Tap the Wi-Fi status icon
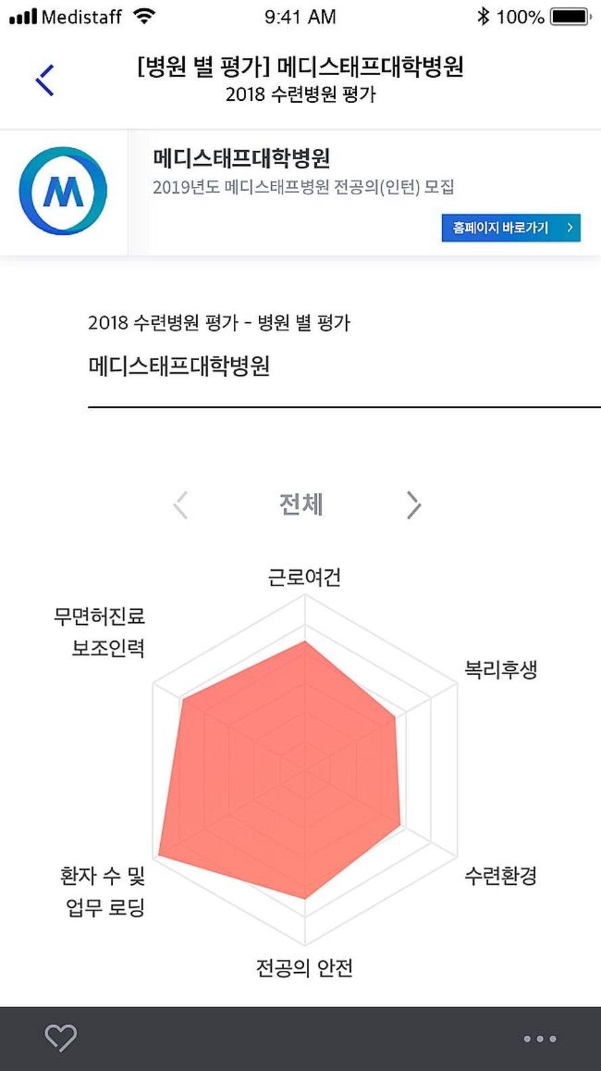 tap(144, 16)
